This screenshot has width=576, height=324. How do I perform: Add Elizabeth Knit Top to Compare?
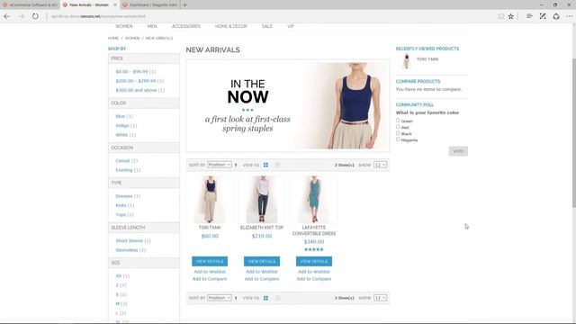(262, 279)
